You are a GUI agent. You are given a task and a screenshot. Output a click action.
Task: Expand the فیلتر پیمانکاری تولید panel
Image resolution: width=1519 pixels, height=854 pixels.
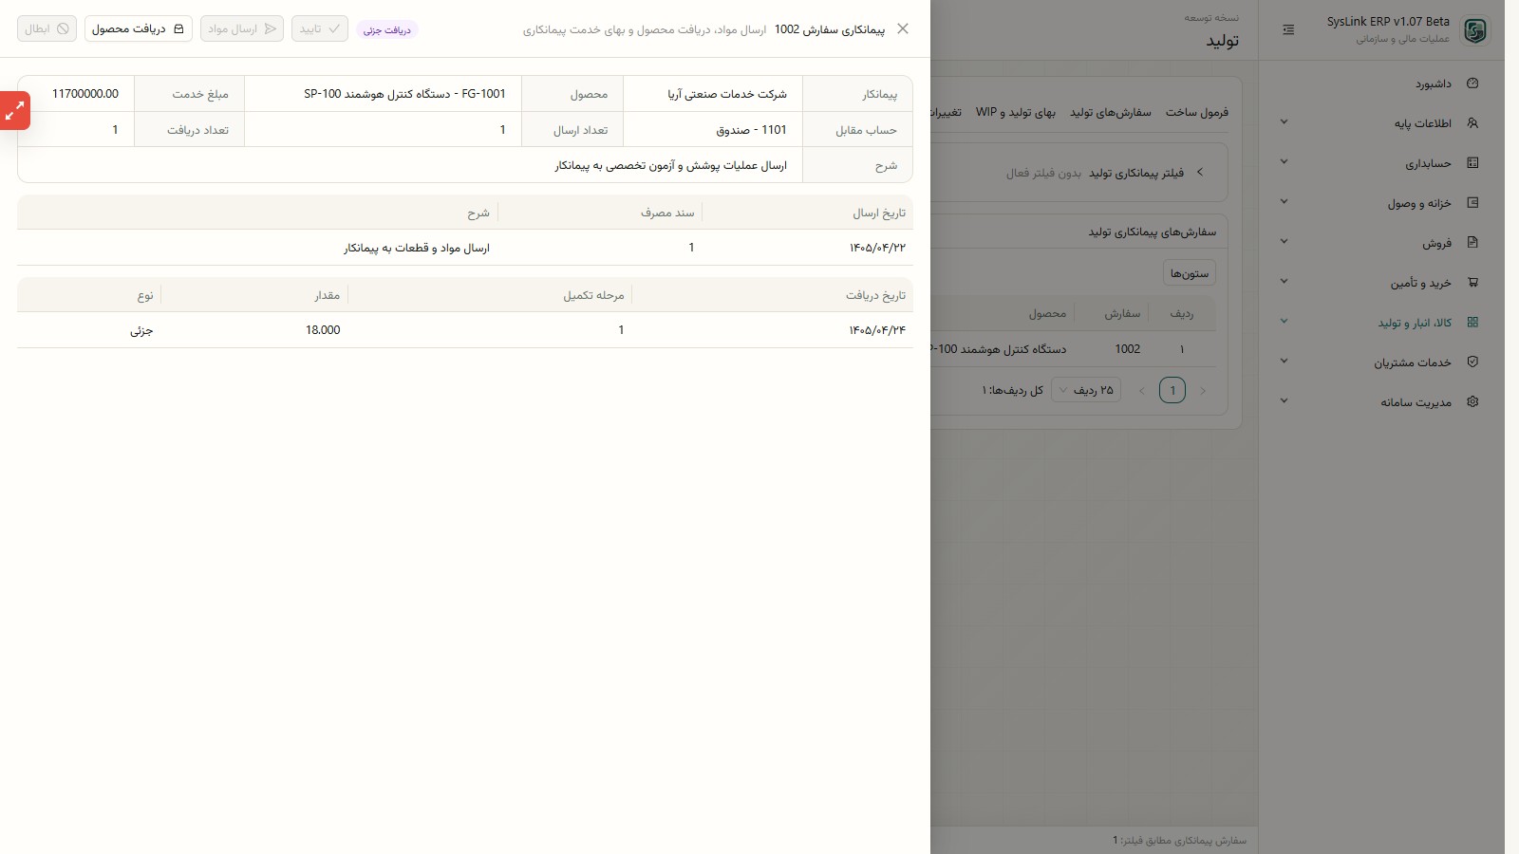pyautogui.click(x=1200, y=172)
